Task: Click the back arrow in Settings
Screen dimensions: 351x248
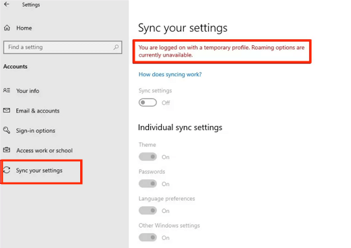Action: (7, 4)
